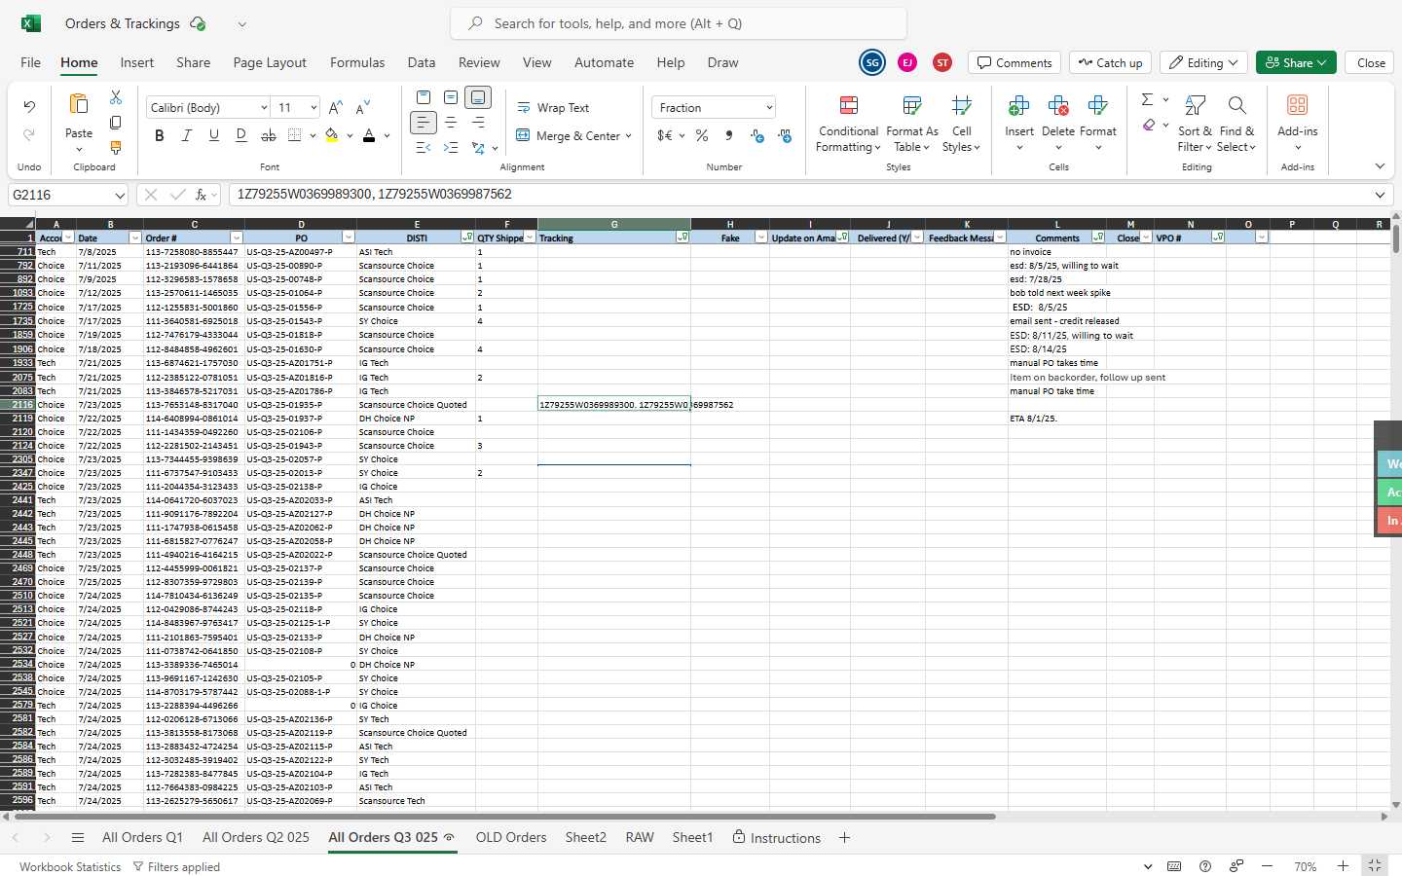Image resolution: width=1402 pixels, height=876 pixels.
Task: Click the zoom in plus icon
Action: click(x=1343, y=866)
